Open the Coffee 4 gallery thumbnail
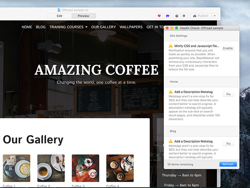The height and width of the screenshot is (188, 250). tap(120, 168)
